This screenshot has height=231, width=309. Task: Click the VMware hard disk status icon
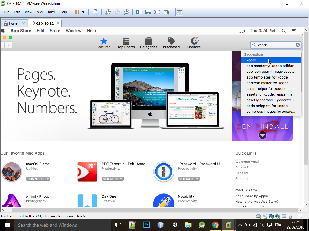click(x=259, y=216)
